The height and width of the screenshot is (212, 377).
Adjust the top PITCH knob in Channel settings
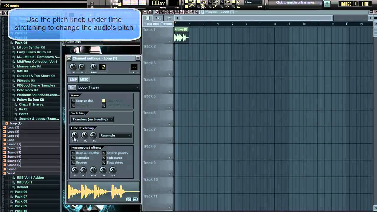click(x=93, y=67)
